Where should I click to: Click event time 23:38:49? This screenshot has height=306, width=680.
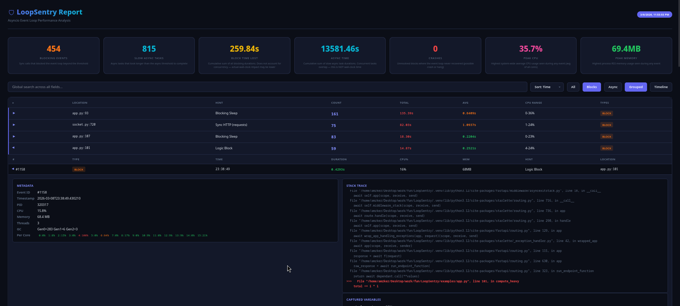(222, 169)
